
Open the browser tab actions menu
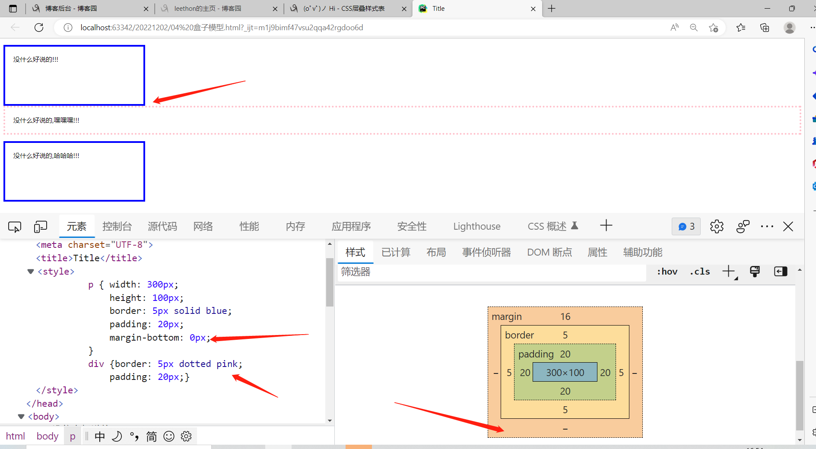13,9
